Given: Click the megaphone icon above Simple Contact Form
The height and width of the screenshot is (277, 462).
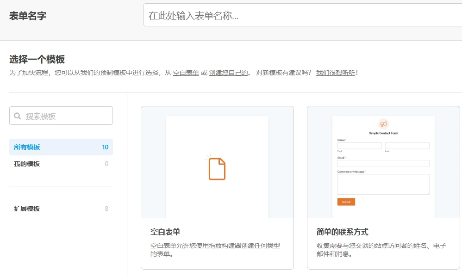Looking at the screenshot, I should pyautogui.click(x=383, y=124).
